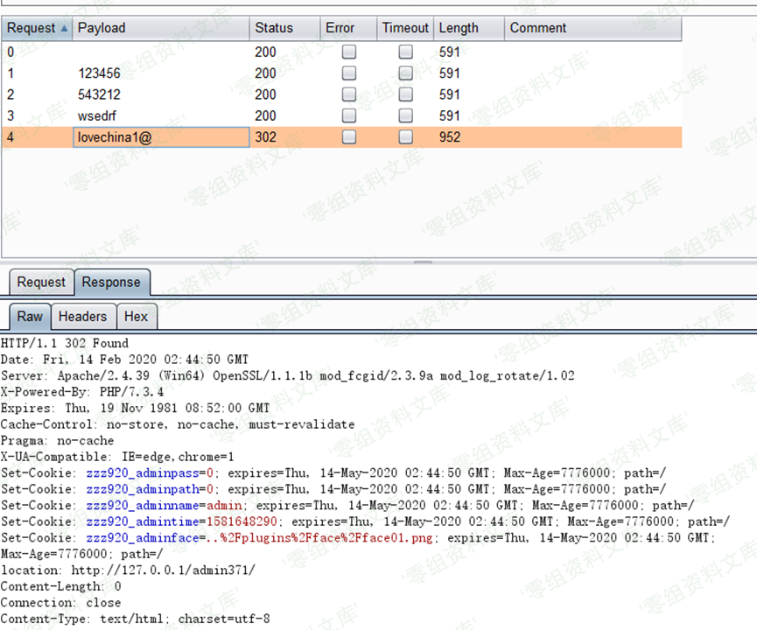
Task: Select the Raw view tab
Action: (30, 317)
